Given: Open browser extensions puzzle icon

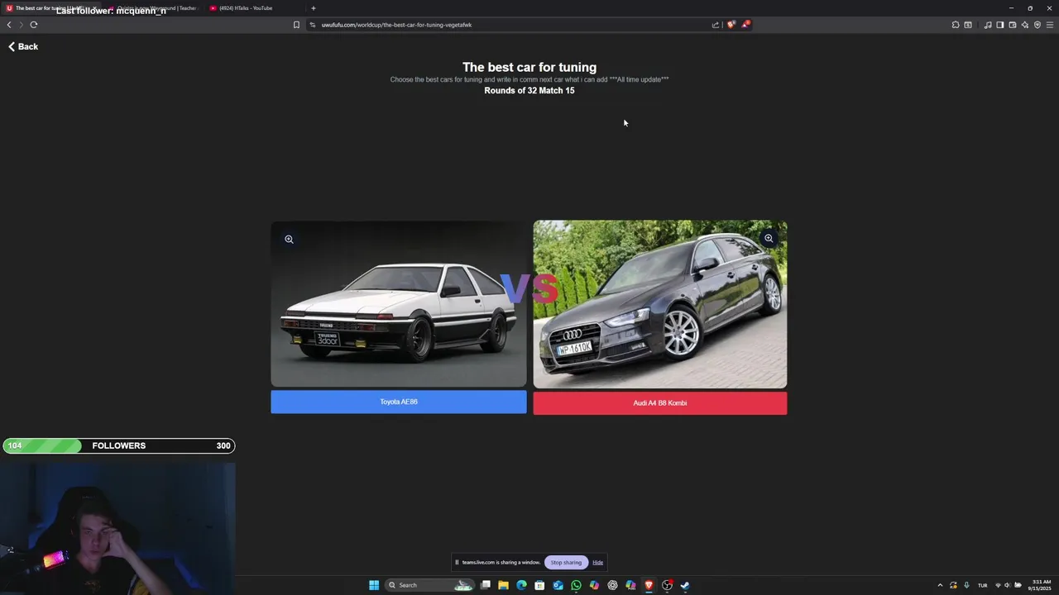Looking at the screenshot, I should (956, 25).
